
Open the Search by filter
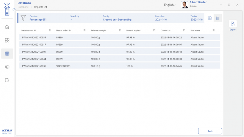tap(75, 18)
